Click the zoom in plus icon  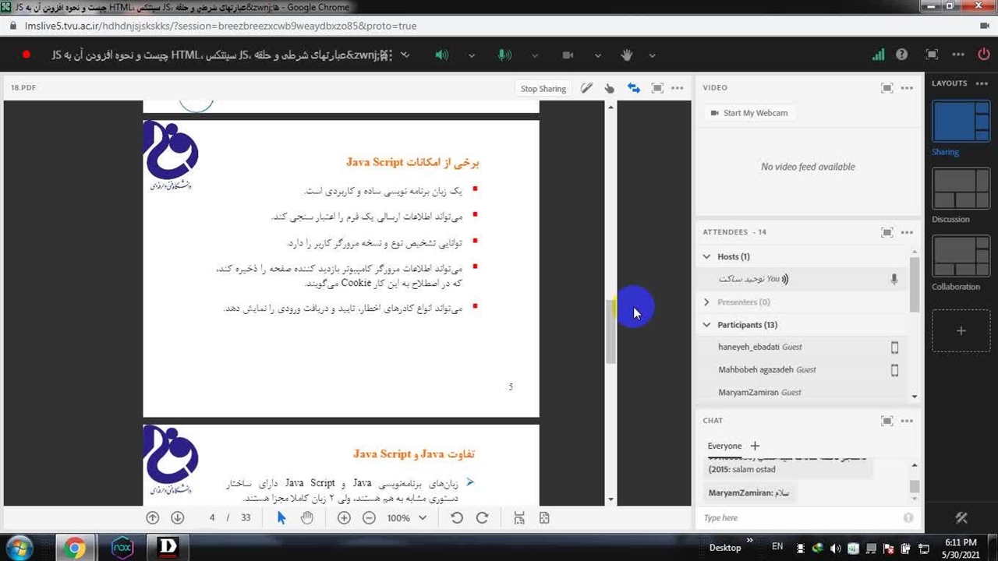pos(344,518)
